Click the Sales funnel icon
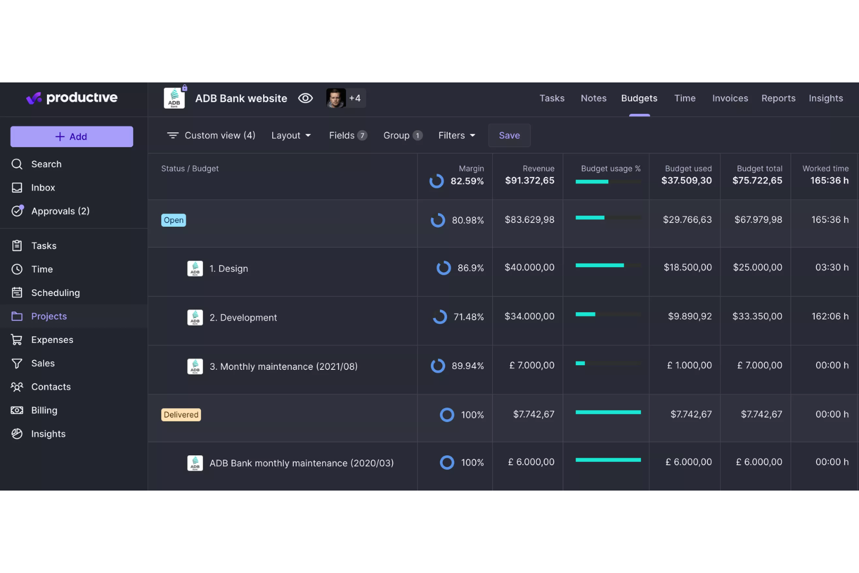Viewport: 859px width, 573px height. (x=17, y=363)
